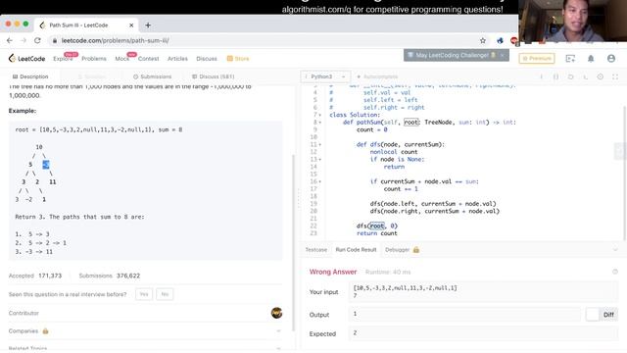Switch to the Discuss (581) tab
This screenshot has width=627, height=353.
(214, 76)
